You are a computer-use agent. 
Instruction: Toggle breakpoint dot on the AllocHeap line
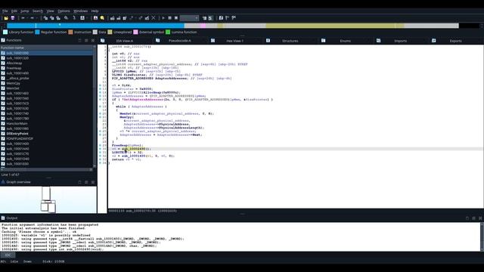tap(101, 92)
